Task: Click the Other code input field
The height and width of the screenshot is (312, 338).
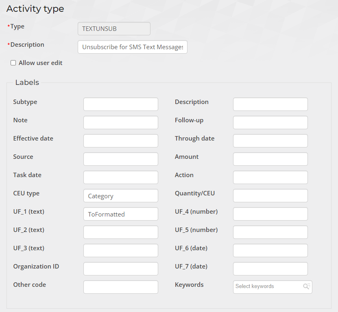Action: tap(120, 287)
